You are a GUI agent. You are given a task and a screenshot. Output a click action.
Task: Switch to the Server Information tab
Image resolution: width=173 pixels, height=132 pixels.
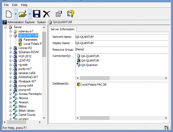click(62, 29)
